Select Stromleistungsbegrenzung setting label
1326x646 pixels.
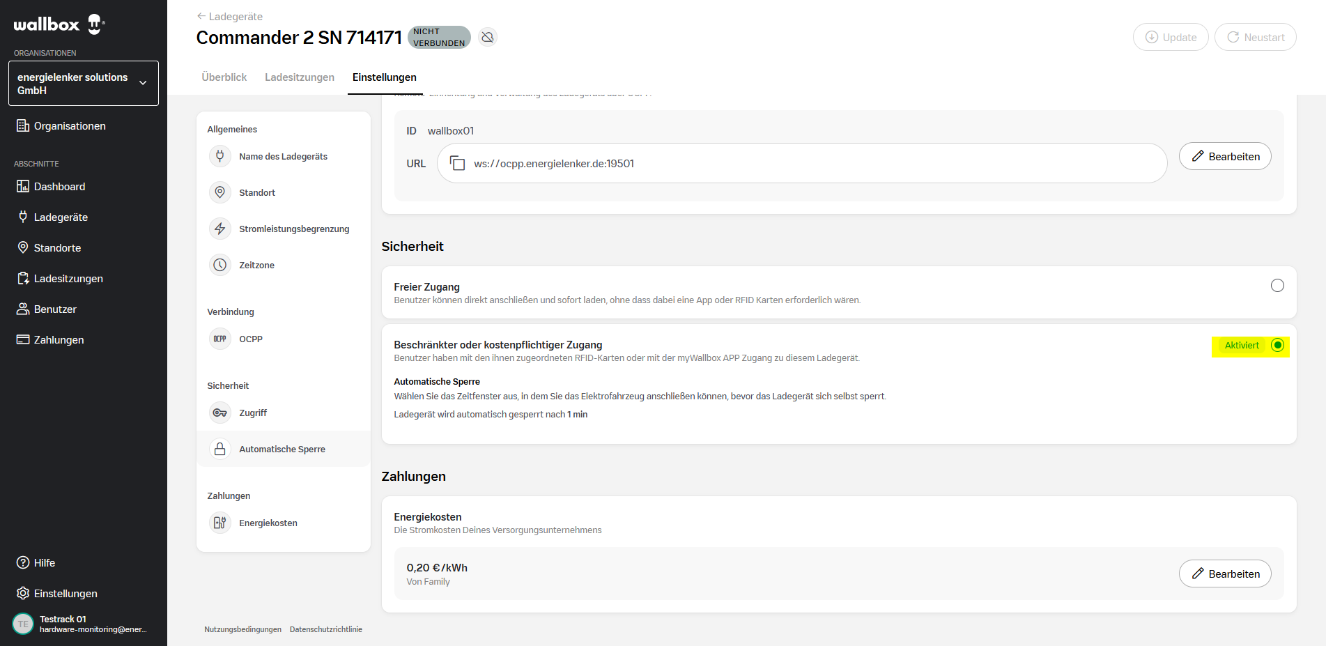click(x=294, y=229)
